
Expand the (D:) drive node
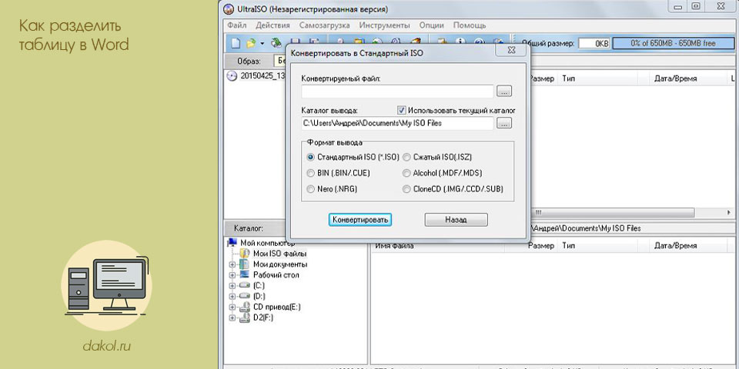tap(232, 297)
